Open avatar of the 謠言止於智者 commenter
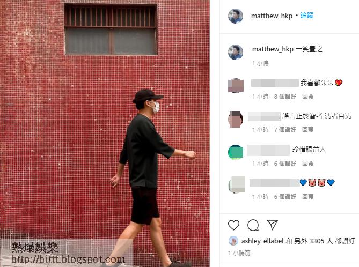This screenshot has width=359, height=267. point(236,119)
